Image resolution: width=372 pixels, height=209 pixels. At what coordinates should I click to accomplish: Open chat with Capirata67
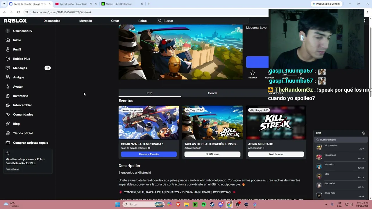(340, 157)
